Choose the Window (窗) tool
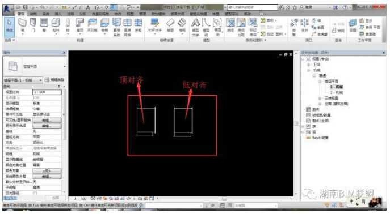Image resolution: width=390 pixels, height=214 pixels. coord(44,25)
